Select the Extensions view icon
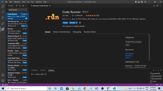Image resolution: width=163 pixels, height=91 pixels. (x=3, y=29)
